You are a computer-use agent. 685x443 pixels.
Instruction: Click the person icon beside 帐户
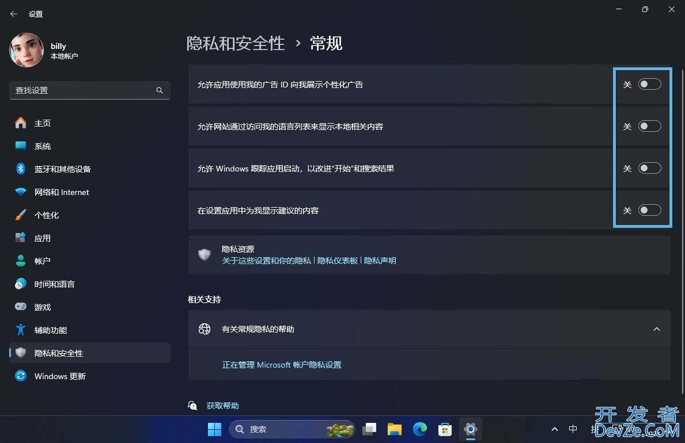point(21,261)
